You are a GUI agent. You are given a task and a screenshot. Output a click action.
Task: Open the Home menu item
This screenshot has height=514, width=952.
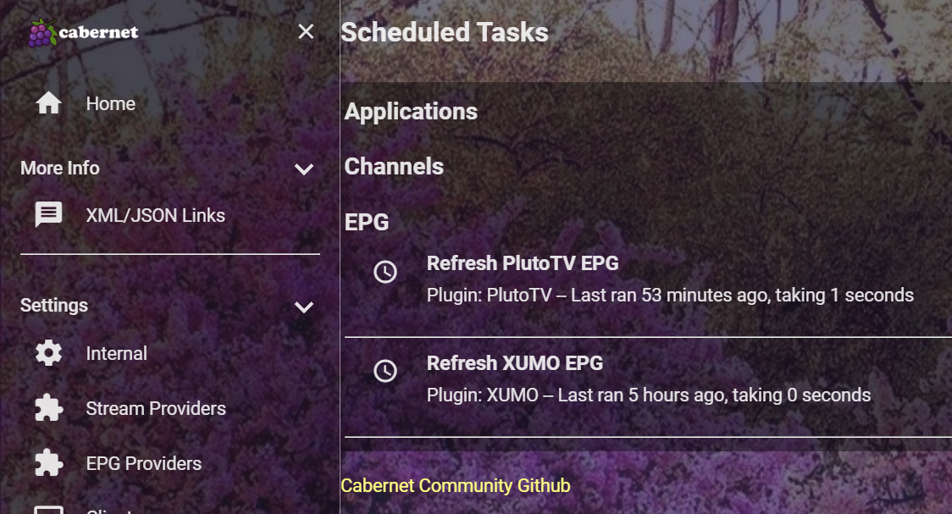[x=111, y=103]
